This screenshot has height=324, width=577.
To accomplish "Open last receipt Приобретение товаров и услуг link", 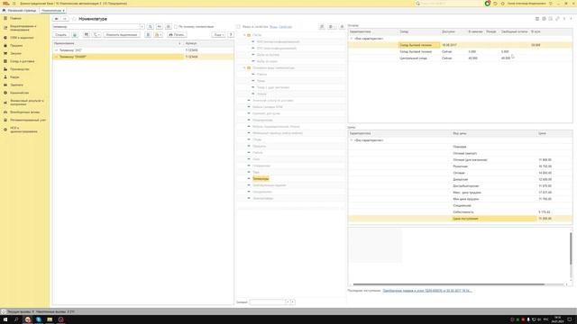I will [426, 291].
